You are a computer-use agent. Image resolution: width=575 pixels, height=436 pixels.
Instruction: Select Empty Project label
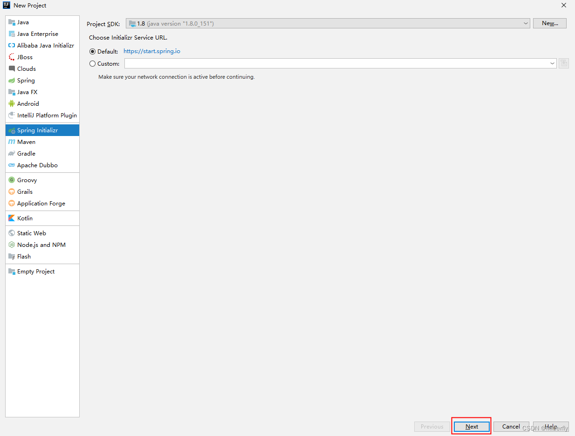(36, 272)
